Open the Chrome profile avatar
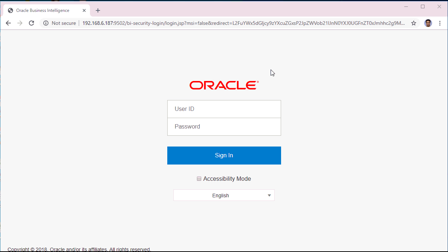The image size is (448, 252). [x=428, y=23]
